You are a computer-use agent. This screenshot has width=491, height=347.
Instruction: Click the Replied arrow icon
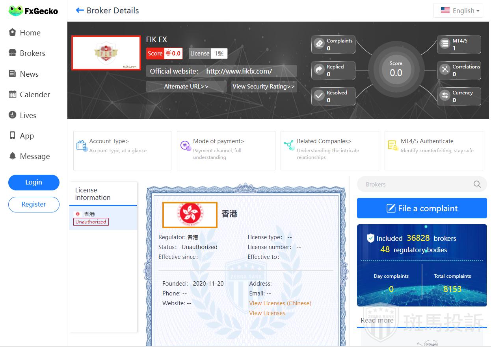pos(319,70)
